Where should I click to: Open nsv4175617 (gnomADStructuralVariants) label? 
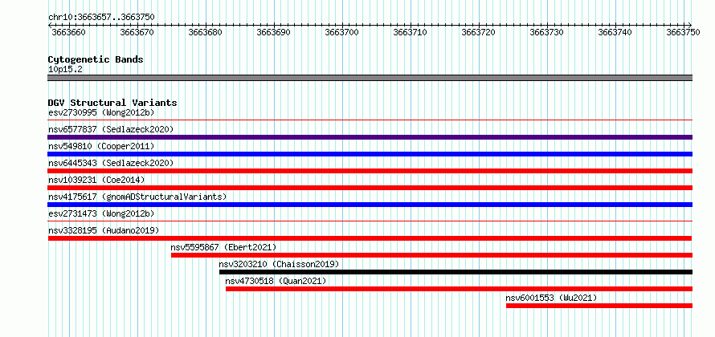[x=137, y=197]
